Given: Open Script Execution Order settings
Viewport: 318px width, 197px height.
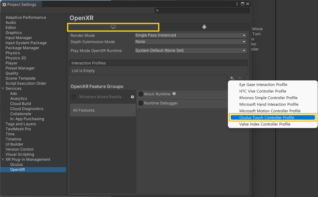Looking at the screenshot, I should click(x=26, y=83).
